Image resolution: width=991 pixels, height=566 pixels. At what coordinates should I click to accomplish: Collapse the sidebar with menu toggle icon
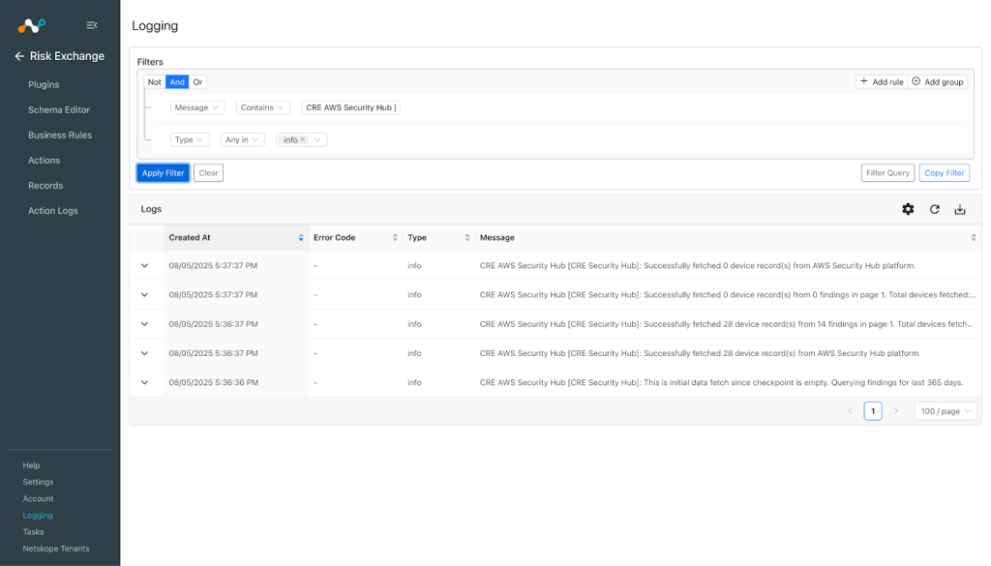[92, 25]
